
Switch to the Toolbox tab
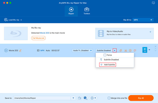tap(87, 11)
